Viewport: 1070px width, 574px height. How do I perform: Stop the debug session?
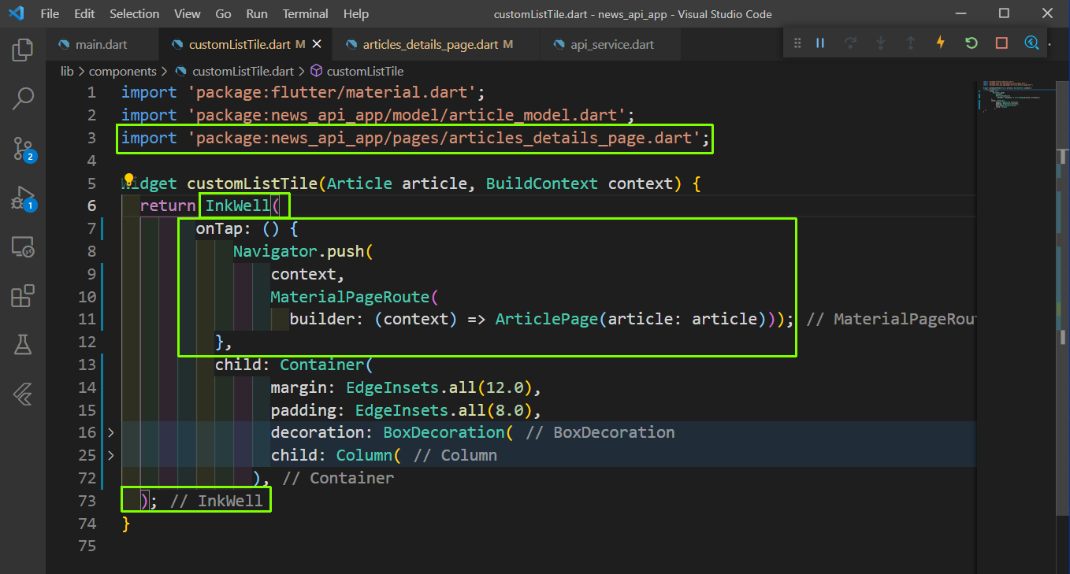pyautogui.click(x=1001, y=43)
